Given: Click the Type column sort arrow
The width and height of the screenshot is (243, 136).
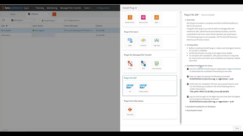Looking at the screenshot, I should (7, 26).
